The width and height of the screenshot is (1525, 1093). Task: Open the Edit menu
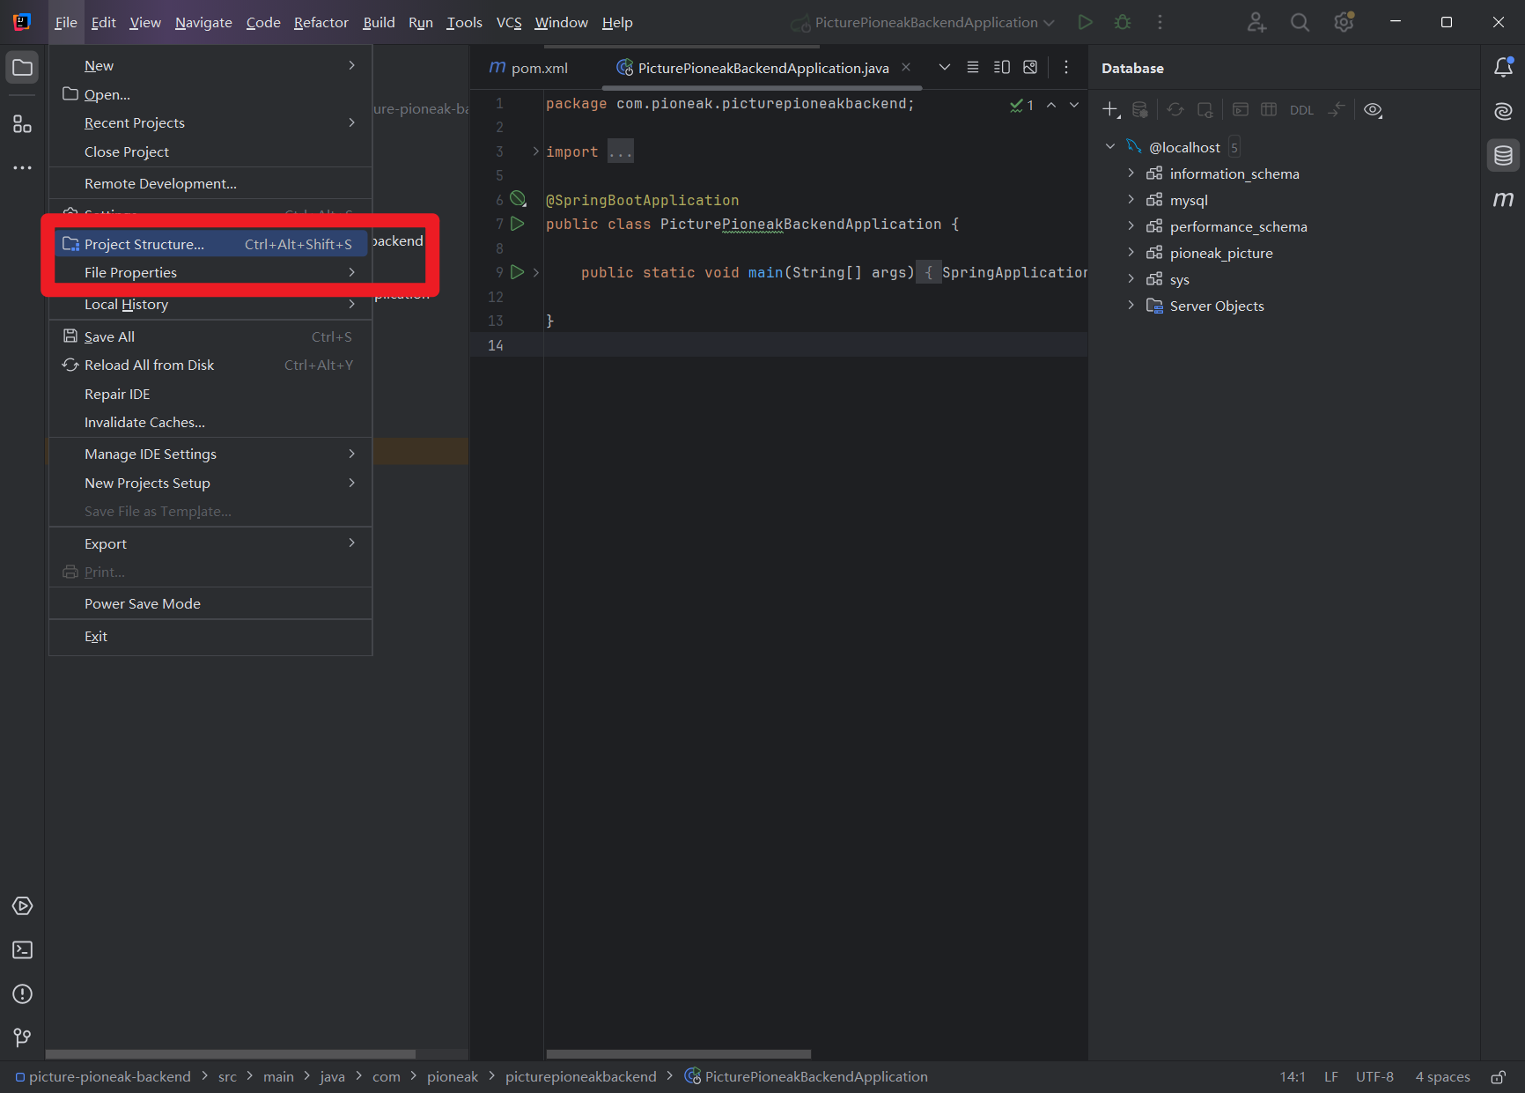pyautogui.click(x=103, y=22)
